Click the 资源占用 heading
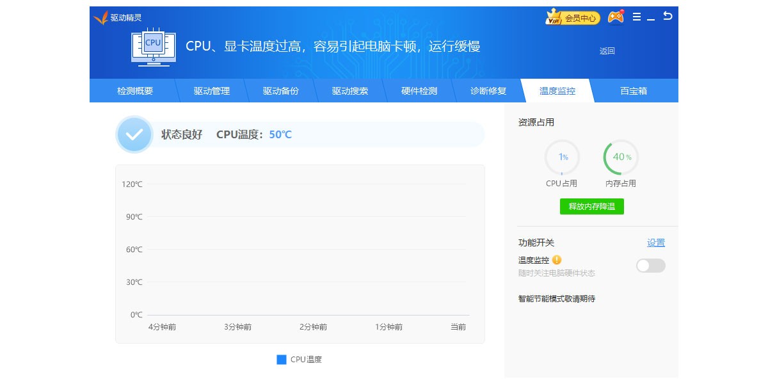This screenshot has width=768, height=384. pos(536,122)
